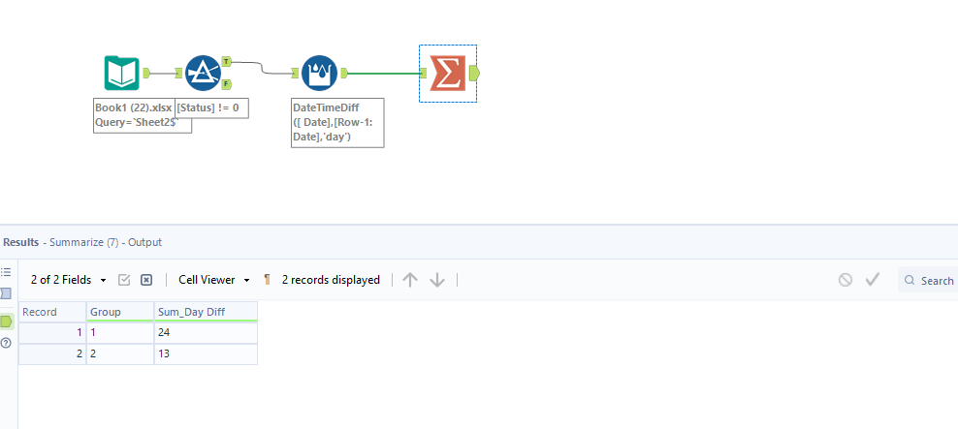Click the DateTimeDiff formula annotation
Viewport: 958px width, 429px height.
click(x=337, y=123)
